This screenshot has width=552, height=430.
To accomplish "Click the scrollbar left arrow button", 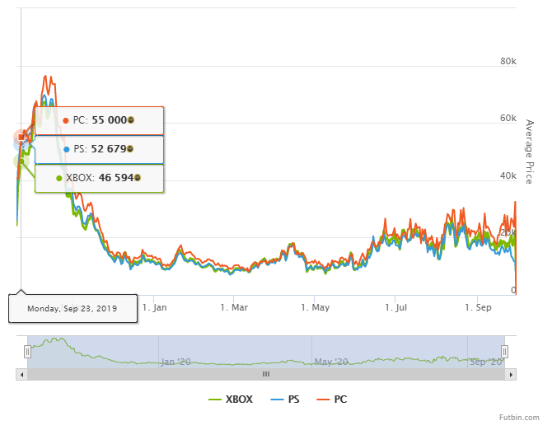I will pyautogui.click(x=21, y=375).
